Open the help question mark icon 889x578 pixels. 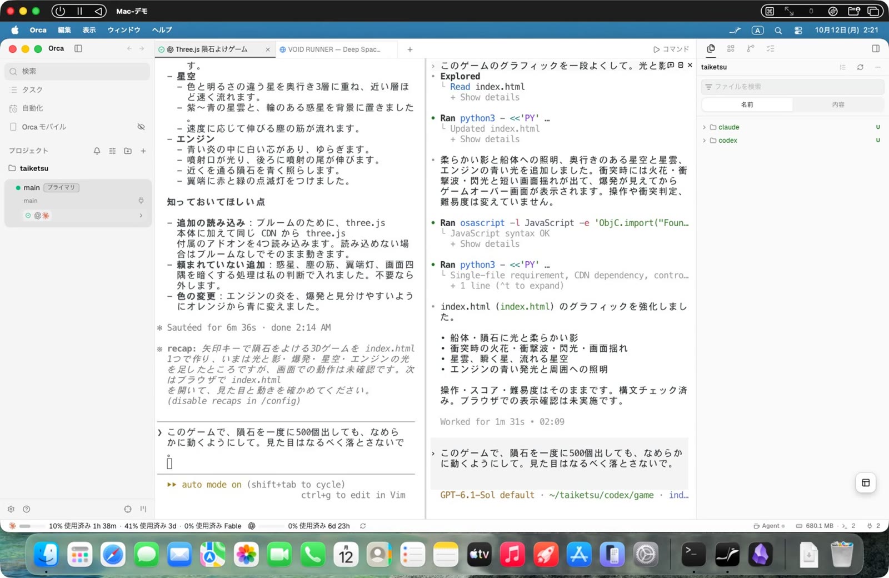[x=27, y=509]
